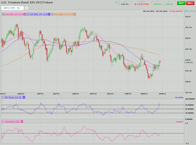
Task: Close the Momentum (20) indicator panel
Action: pos(22,122)
